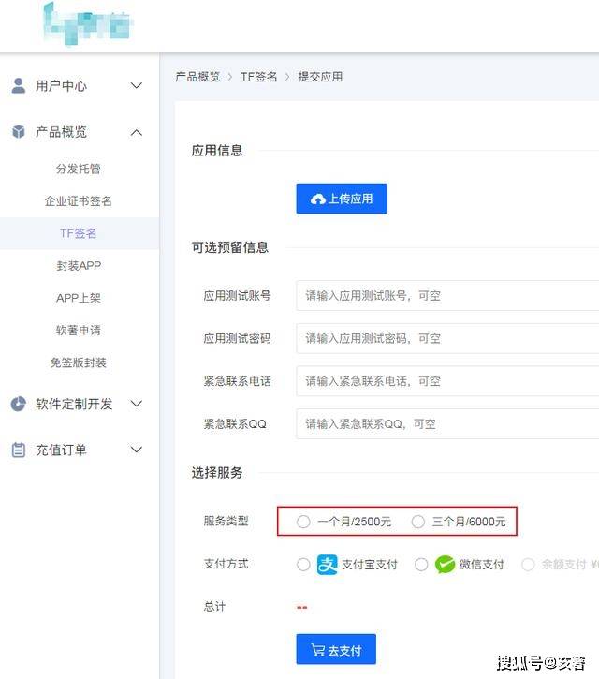Expand the 用户中心 menu chevron

pos(137,85)
